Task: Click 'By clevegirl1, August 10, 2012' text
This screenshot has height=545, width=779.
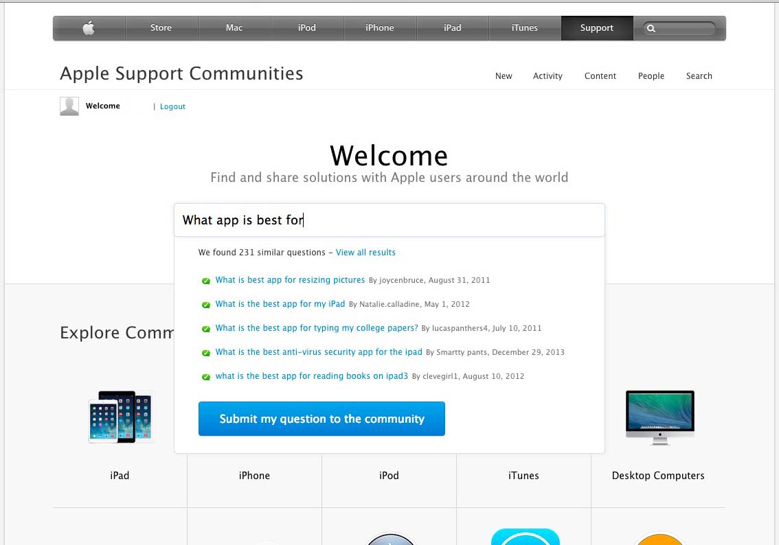Action: 468,376
